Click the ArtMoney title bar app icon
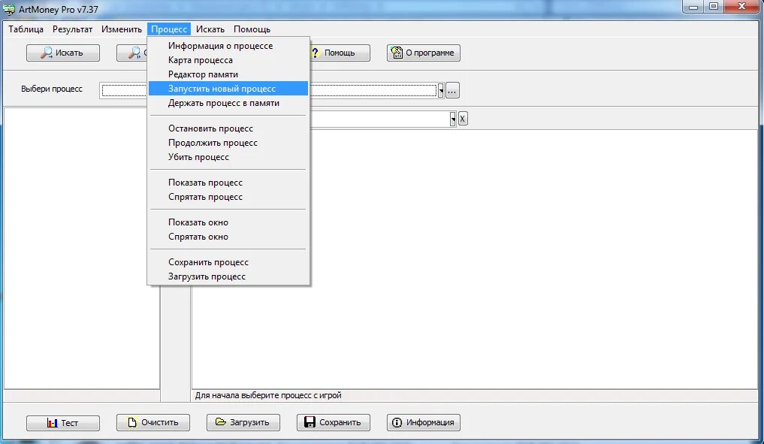764x444 pixels. (9, 9)
